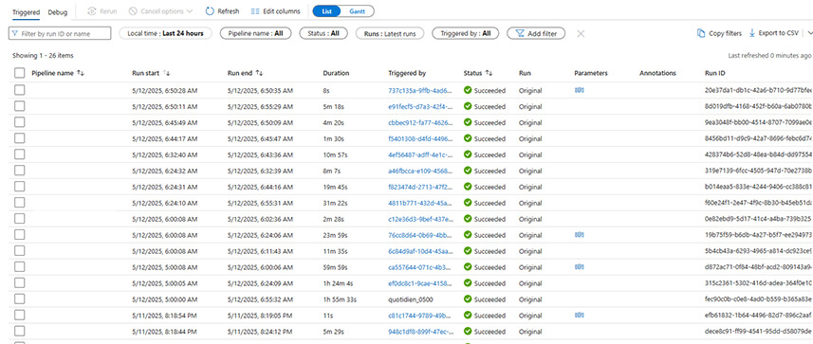Viewport: 813px width, 344px height.
Task: Click Succeeded status icon for quotidien_0500 run
Action: coord(468,299)
